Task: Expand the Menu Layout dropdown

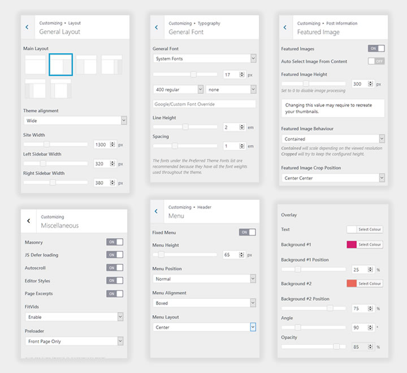Action: click(x=204, y=327)
